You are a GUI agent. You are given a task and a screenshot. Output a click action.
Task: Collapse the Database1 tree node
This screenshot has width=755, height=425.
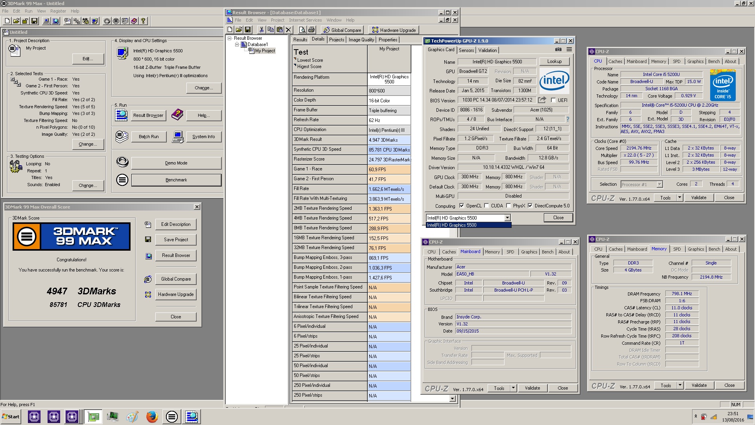[x=237, y=44]
